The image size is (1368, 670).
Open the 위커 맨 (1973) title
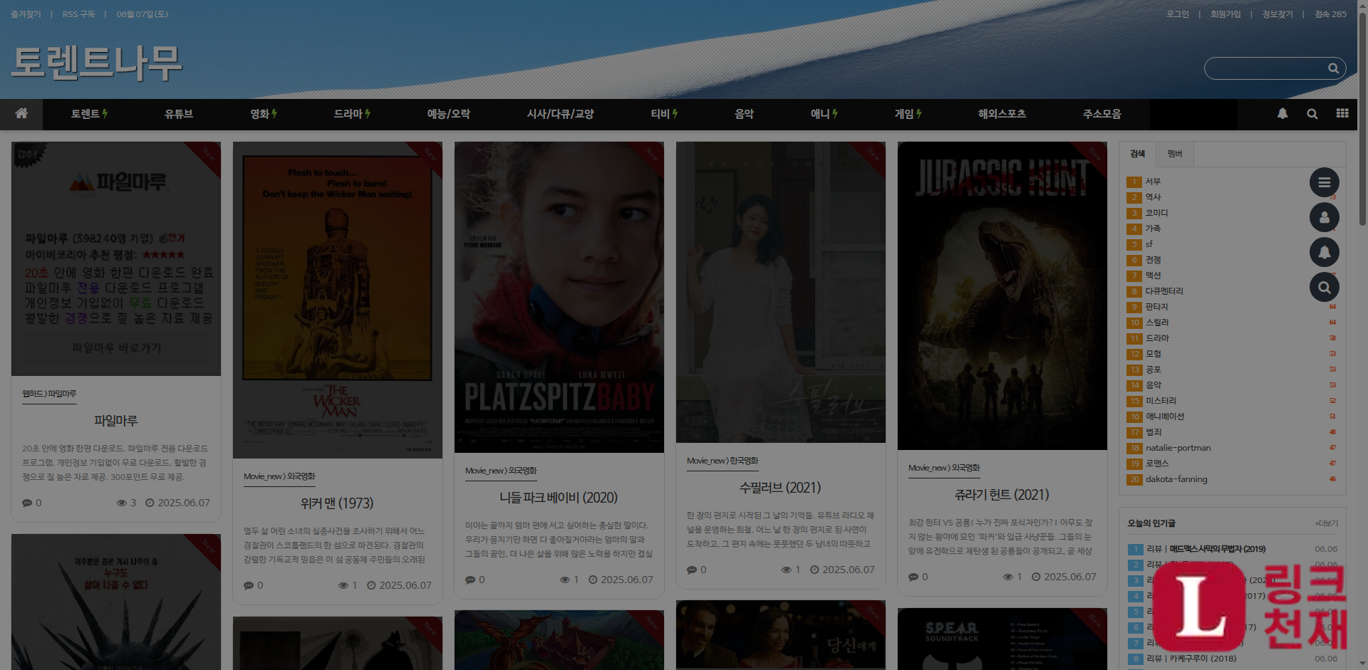(x=337, y=503)
